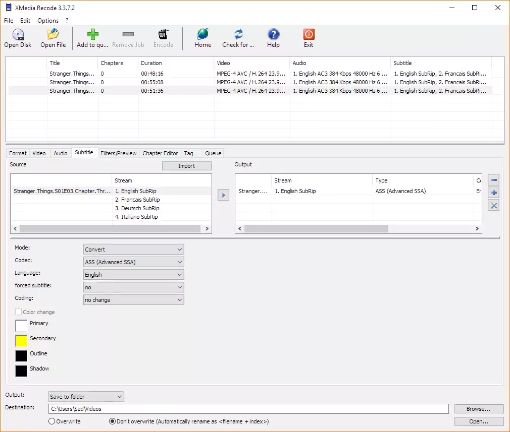Screen dimensions: 510x432
Task: Open Help
Action: click(273, 38)
